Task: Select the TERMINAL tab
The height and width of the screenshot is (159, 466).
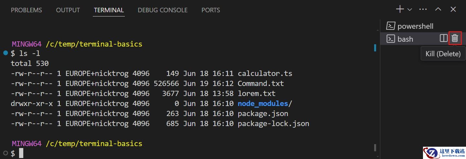Action: 109,10
